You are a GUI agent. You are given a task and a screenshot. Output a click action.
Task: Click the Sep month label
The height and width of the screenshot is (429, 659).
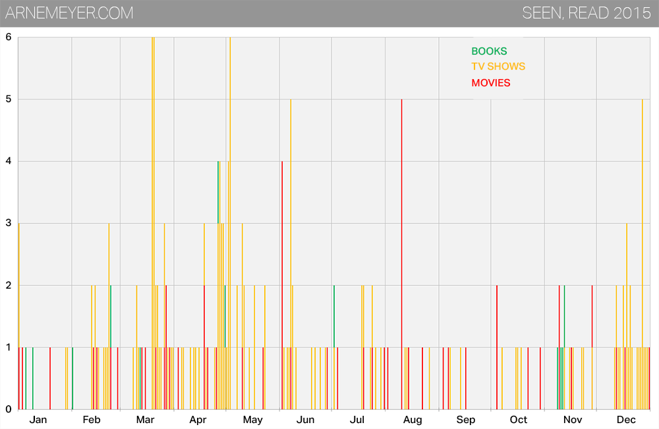coord(466,419)
